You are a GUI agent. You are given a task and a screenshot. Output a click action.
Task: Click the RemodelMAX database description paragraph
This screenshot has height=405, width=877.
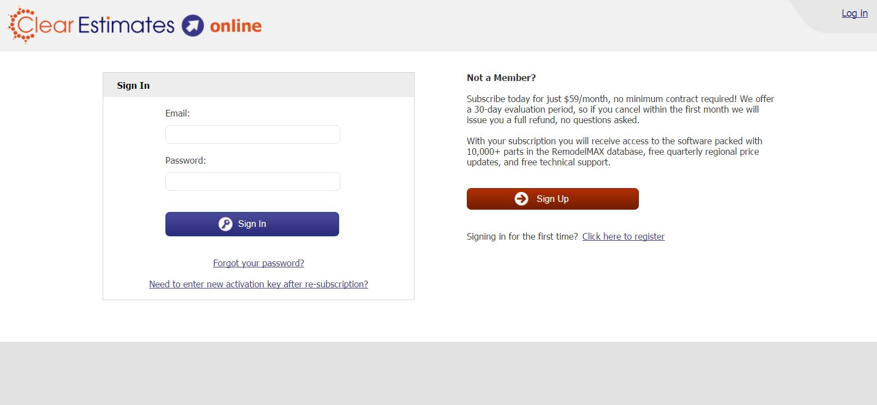614,151
